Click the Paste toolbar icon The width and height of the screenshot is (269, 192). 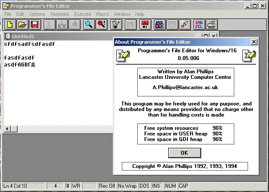(75, 24)
